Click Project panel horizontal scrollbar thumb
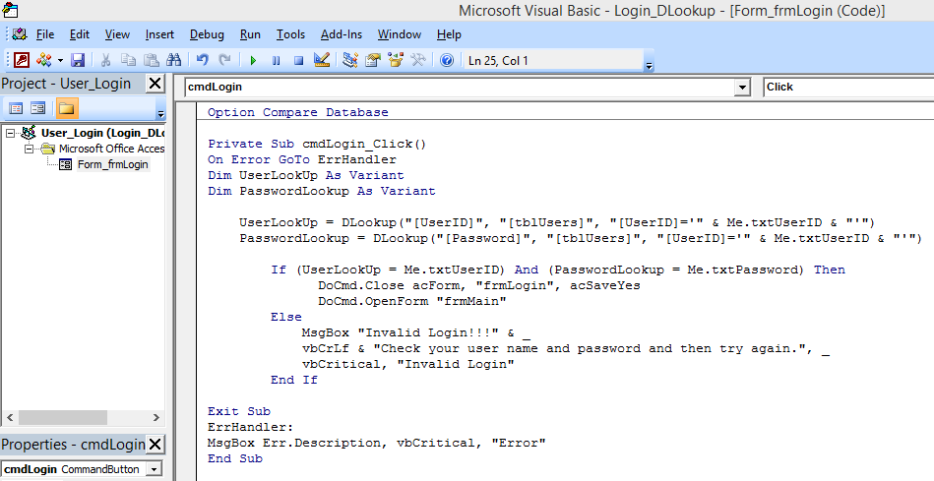The image size is (934, 481). (x=62, y=417)
